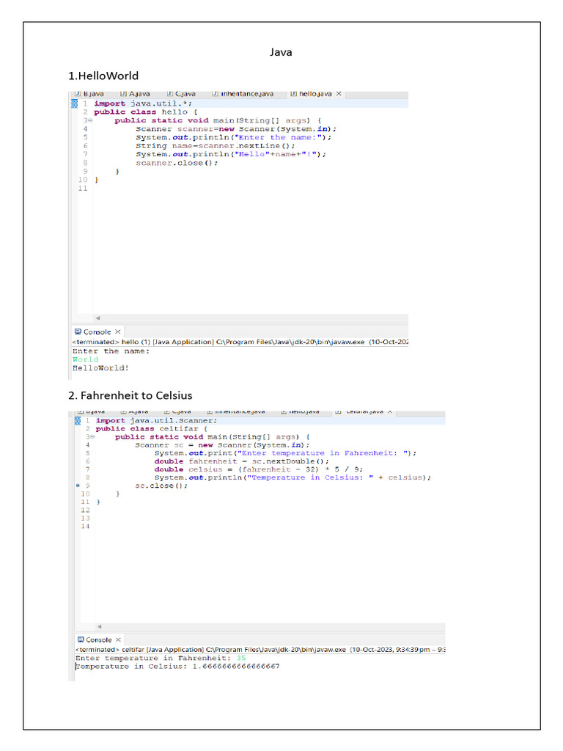The width and height of the screenshot is (563, 751).
Task: Place cursor on scanner.close() line in hello.java
Action: [x=177, y=163]
